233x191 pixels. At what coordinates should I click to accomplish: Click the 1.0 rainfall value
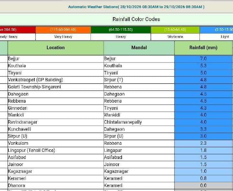(x=203, y=171)
